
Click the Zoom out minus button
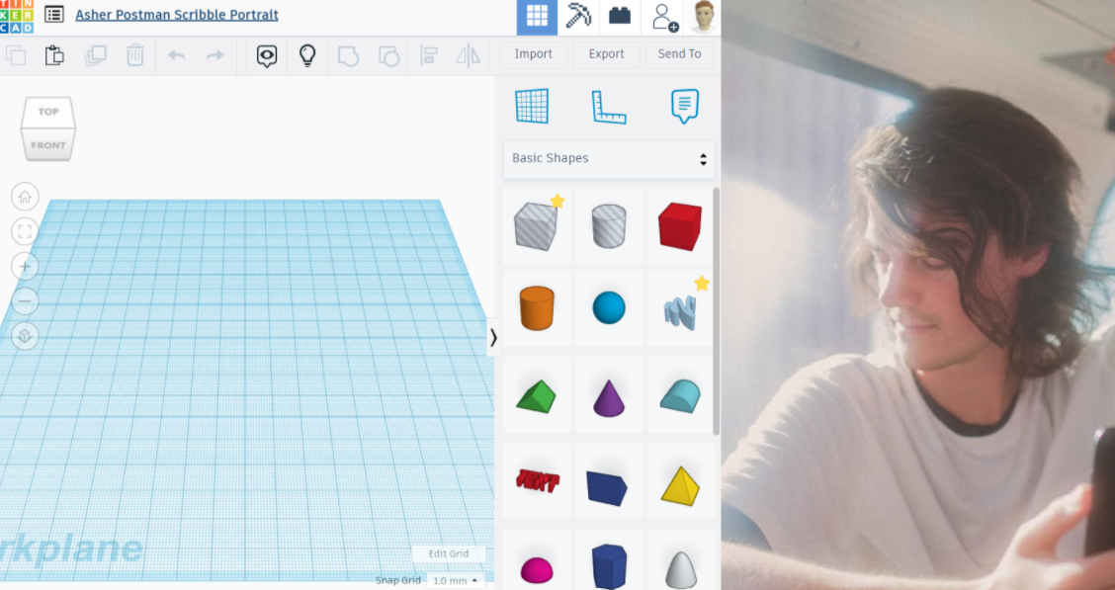coord(25,301)
